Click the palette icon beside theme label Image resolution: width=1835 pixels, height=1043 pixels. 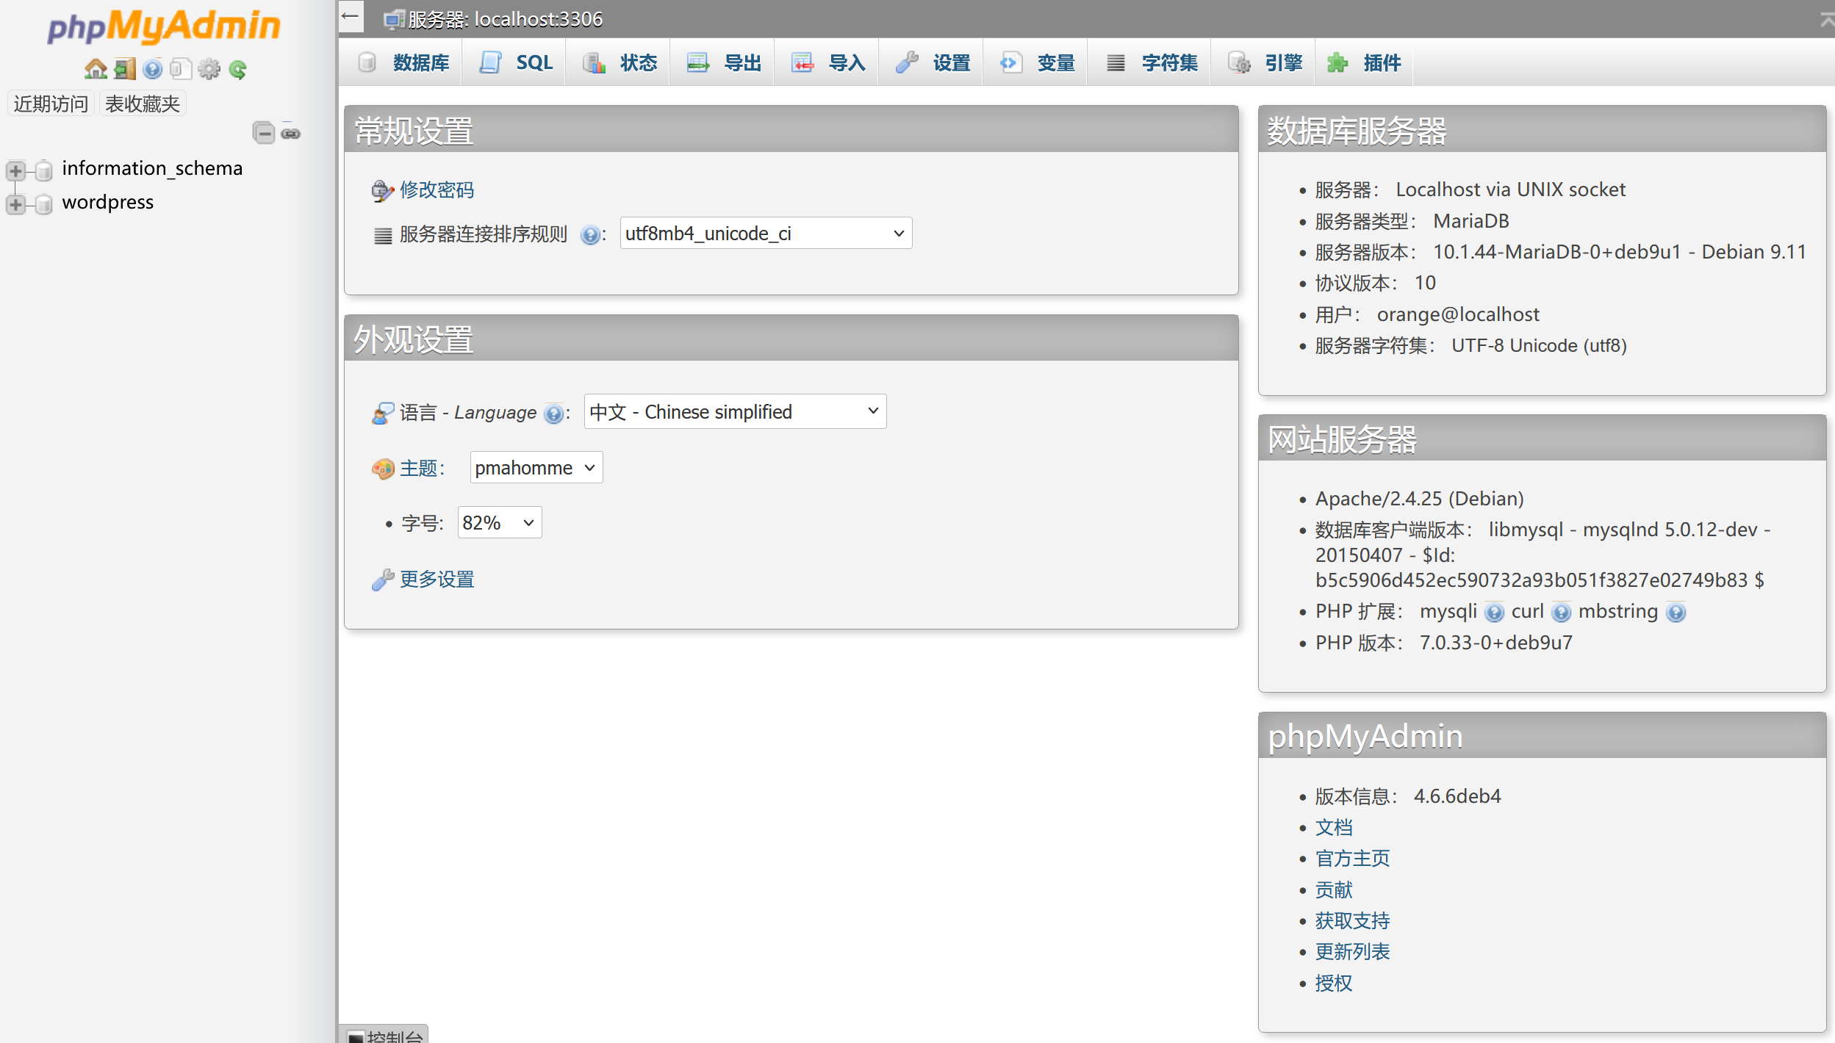pos(382,469)
